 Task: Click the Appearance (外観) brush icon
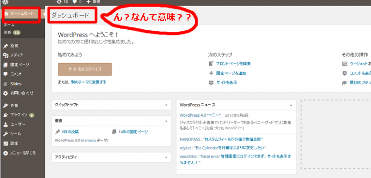[6, 105]
